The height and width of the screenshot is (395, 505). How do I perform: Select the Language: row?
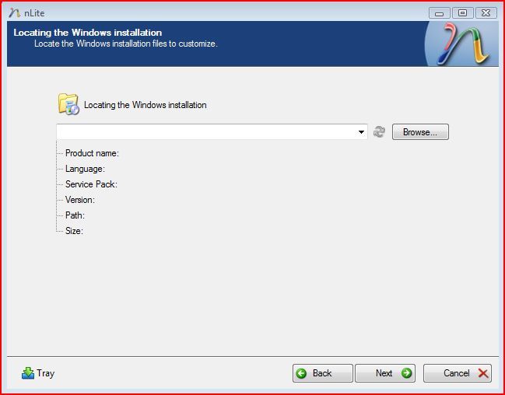pos(85,169)
